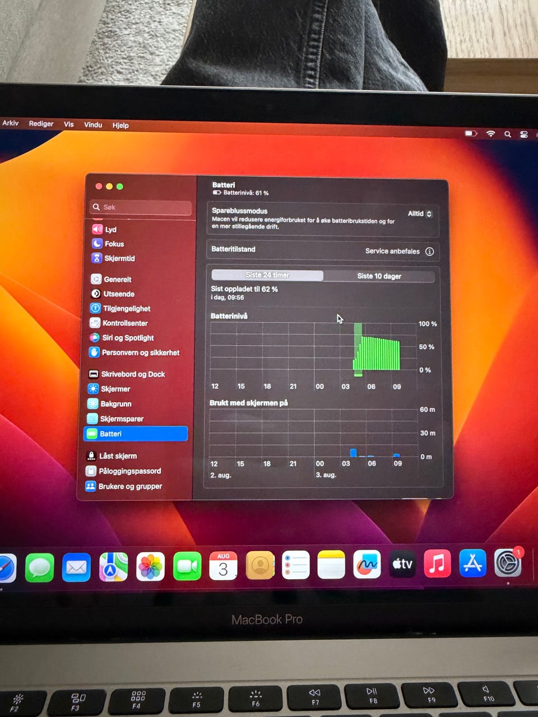Open System Settings from the Dock
Screen dimensions: 538x717
(508, 562)
